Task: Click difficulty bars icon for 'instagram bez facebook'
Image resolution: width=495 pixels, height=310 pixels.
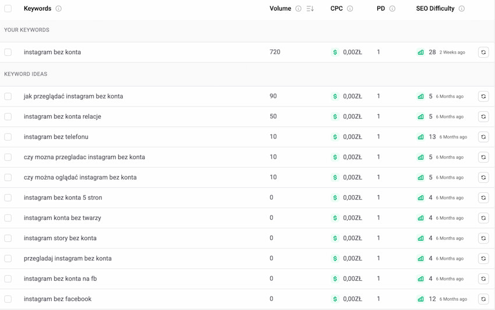Action: coord(420,298)
